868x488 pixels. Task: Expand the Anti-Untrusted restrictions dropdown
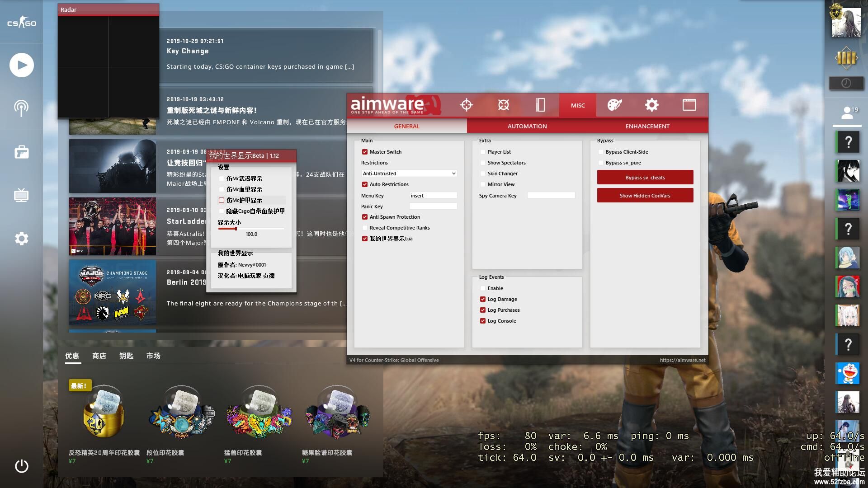409,174
